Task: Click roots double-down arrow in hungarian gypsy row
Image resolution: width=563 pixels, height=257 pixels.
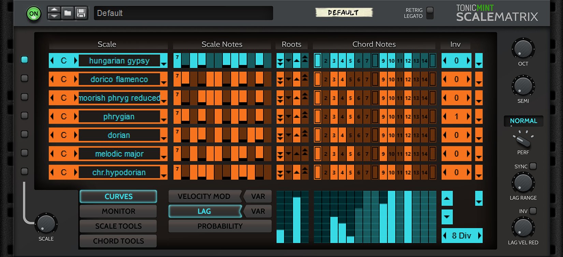Action: point(280,61)
